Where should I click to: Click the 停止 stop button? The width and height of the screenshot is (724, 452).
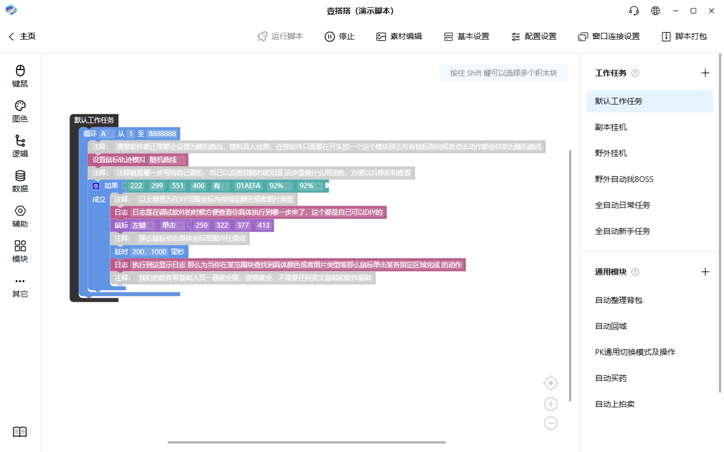click(339, 36)
